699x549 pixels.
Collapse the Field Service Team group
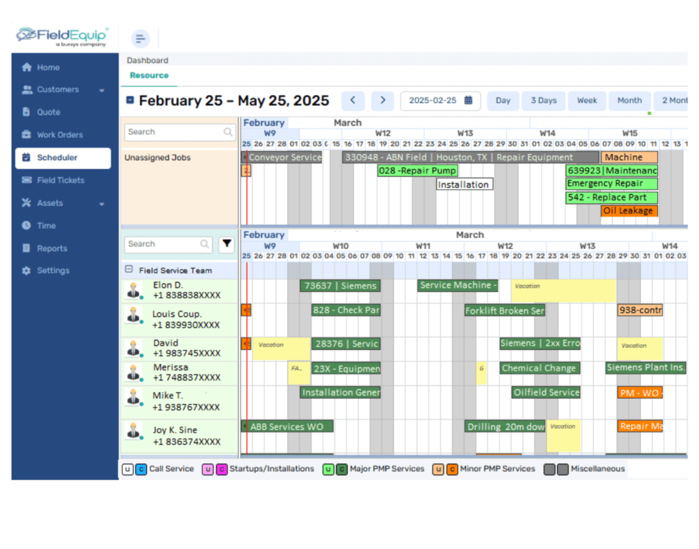[129, 270]
